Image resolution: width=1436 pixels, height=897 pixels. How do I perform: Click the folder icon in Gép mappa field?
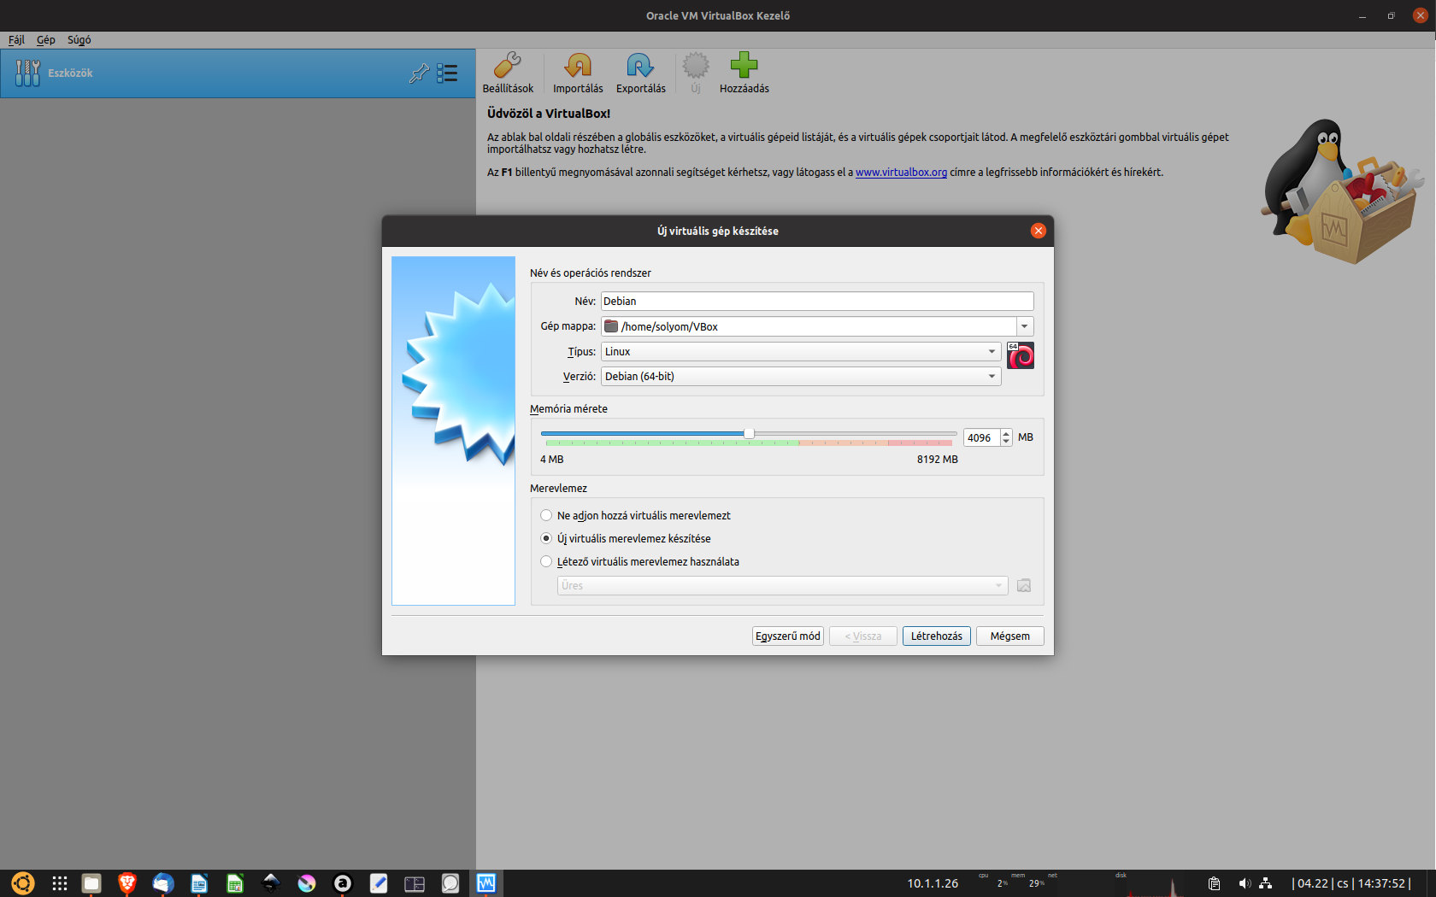click(611, 326)
